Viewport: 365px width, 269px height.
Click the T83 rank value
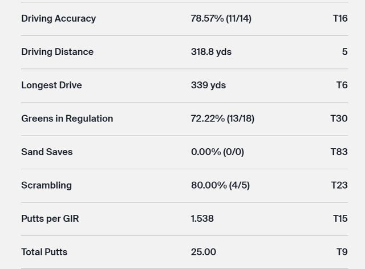pos(339,152)
